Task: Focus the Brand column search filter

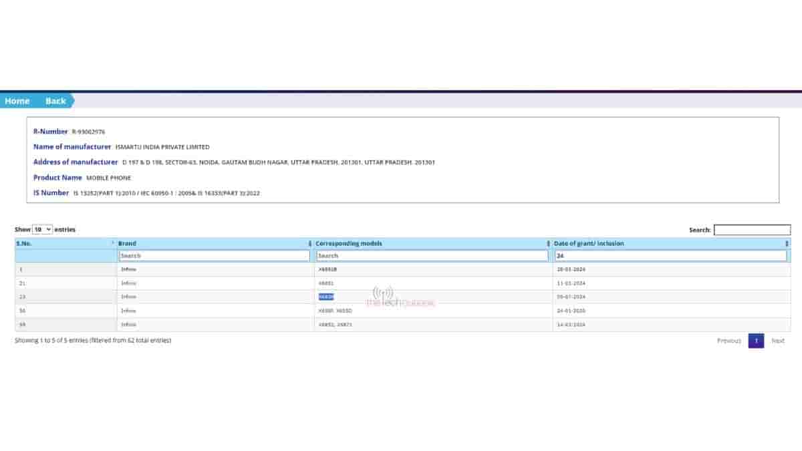Action: click(214, 256)
